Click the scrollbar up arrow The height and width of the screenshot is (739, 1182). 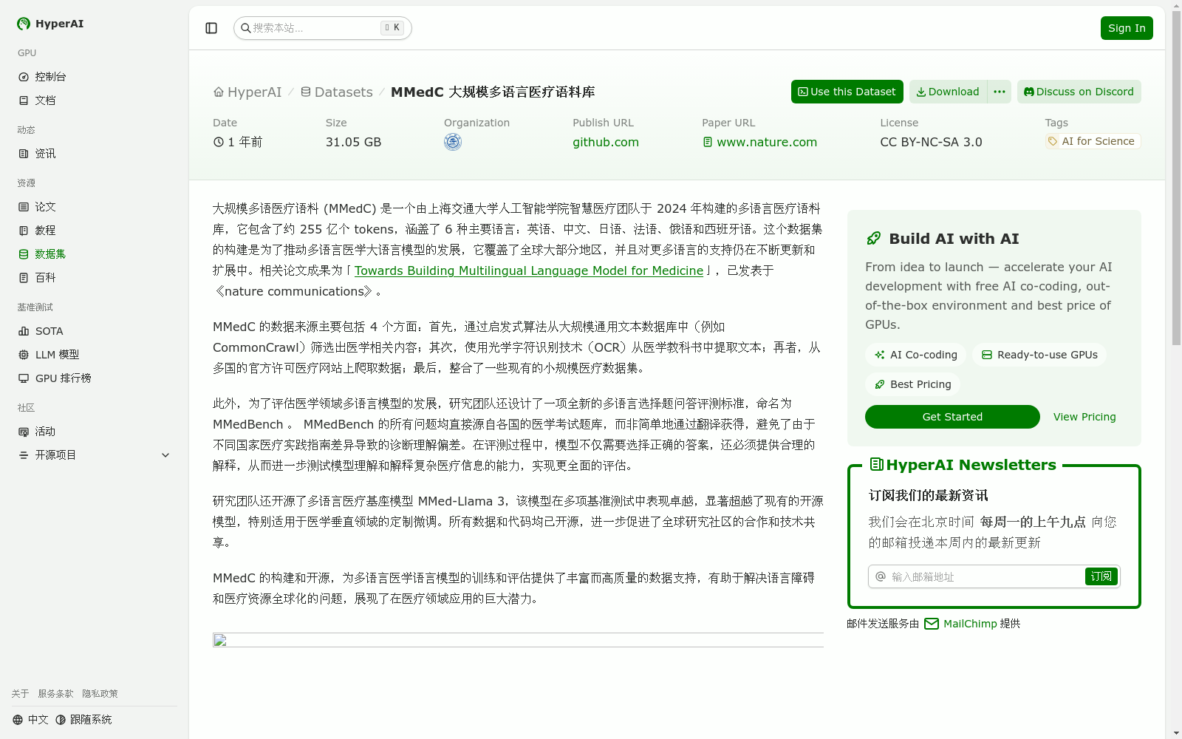pyautogui.click(x=1176, y=4)
